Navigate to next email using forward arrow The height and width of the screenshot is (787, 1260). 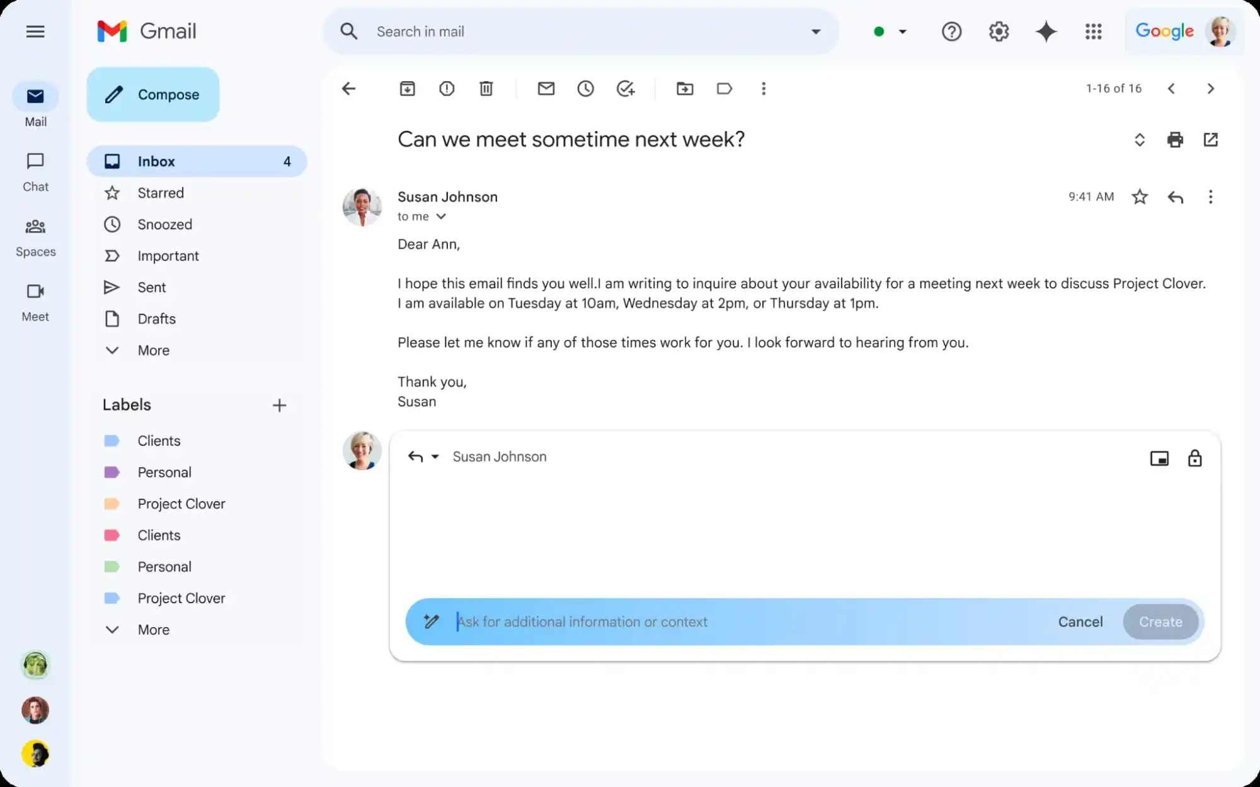point(1211,88)
